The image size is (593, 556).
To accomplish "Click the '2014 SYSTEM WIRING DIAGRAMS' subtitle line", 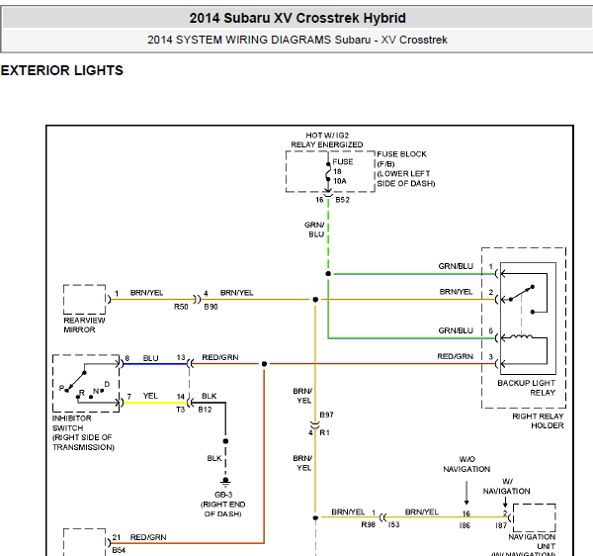I will [297, 40].
